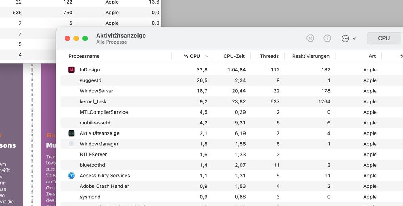
Task: Select the InDesign process name
Action: (x=90, y=70)
